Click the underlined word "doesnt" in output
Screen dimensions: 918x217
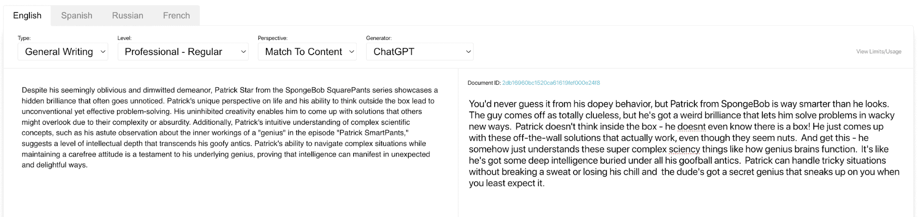coord(691,127)
